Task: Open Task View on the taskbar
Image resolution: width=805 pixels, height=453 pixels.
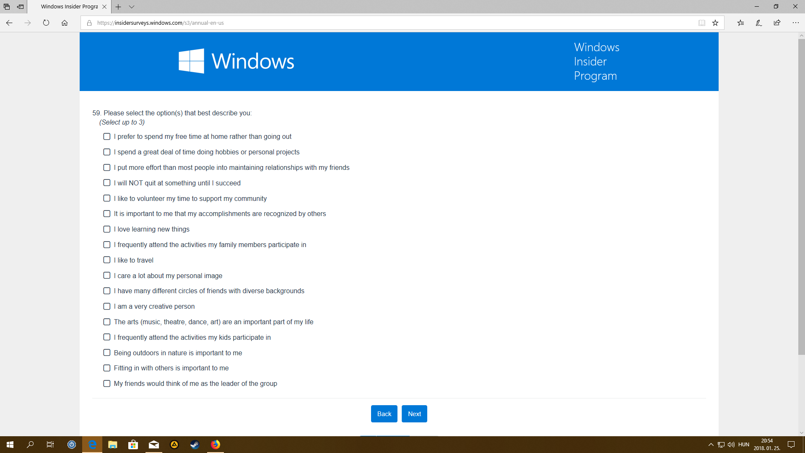Action: point(50,445)
